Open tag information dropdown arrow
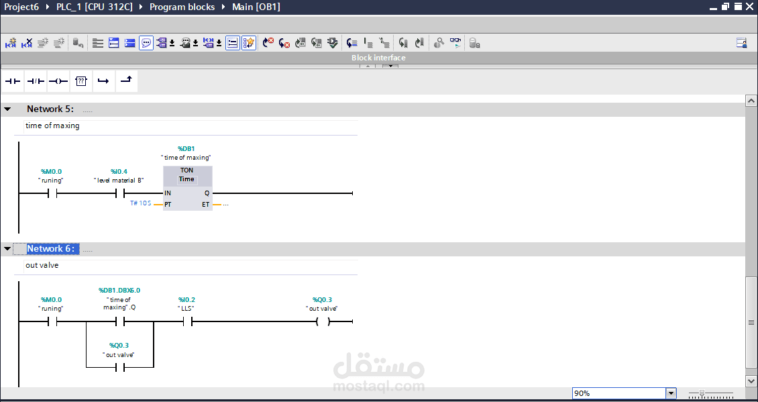758x402 pixels. click(x=196, y=43)
